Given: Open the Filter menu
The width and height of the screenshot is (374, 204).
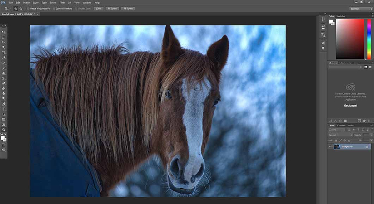Looking at the screenshot, I should tap(62, 3).
